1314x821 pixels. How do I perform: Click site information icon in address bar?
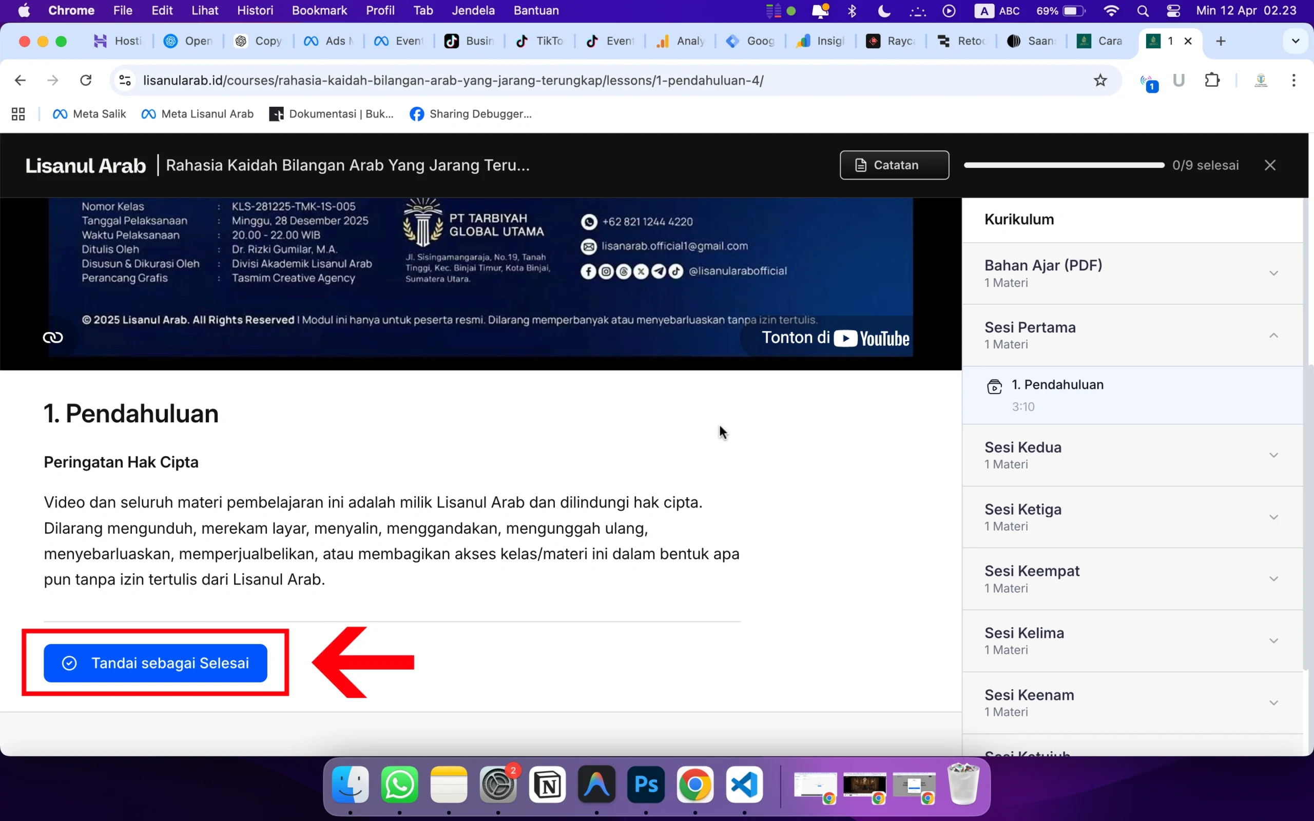(x=125, y=81)
